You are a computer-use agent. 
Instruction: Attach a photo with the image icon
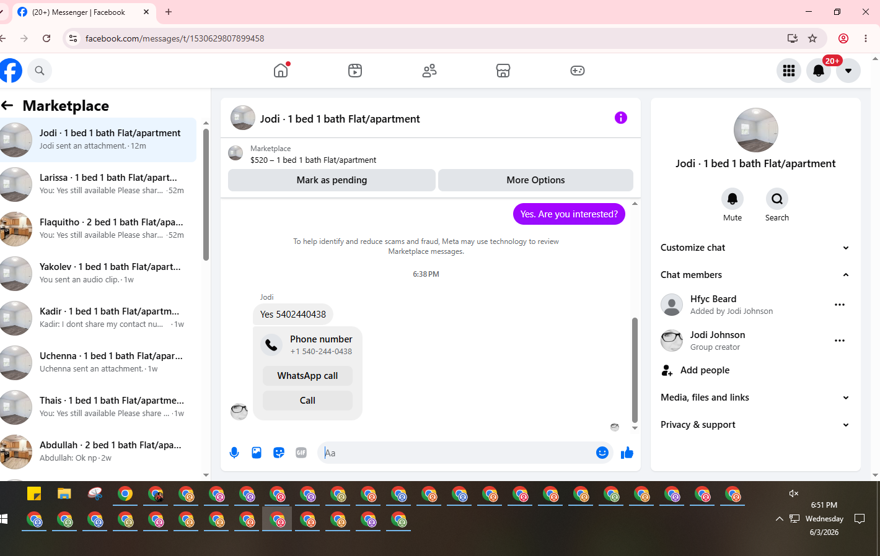(257, 453)
